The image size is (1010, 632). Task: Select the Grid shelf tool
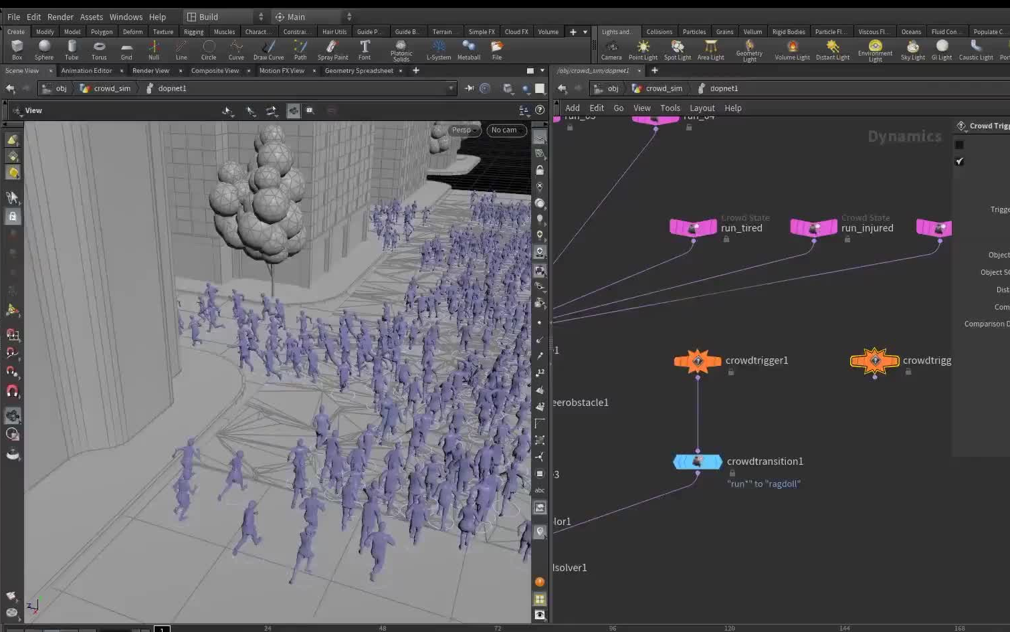click(x=126, y=49)
